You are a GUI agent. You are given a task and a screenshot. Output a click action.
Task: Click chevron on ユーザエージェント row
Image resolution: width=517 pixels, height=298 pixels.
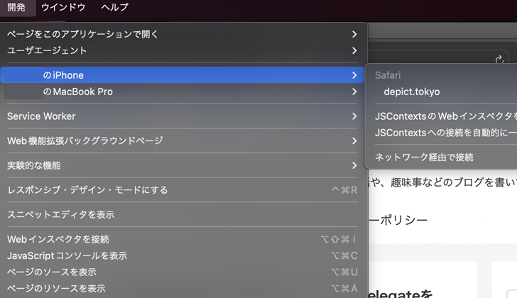354,50
